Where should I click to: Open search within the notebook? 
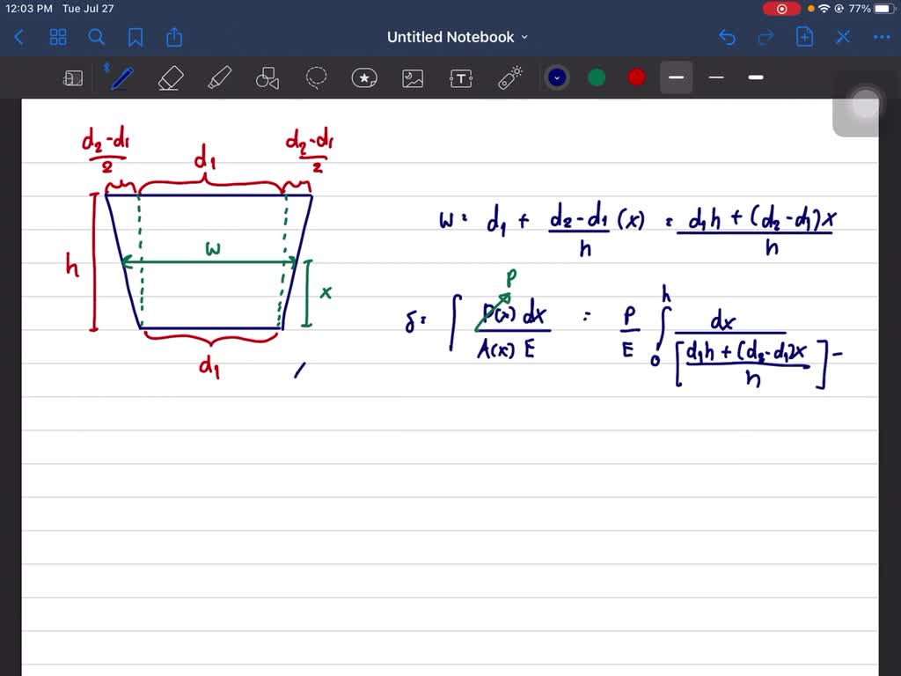point(97,37)
